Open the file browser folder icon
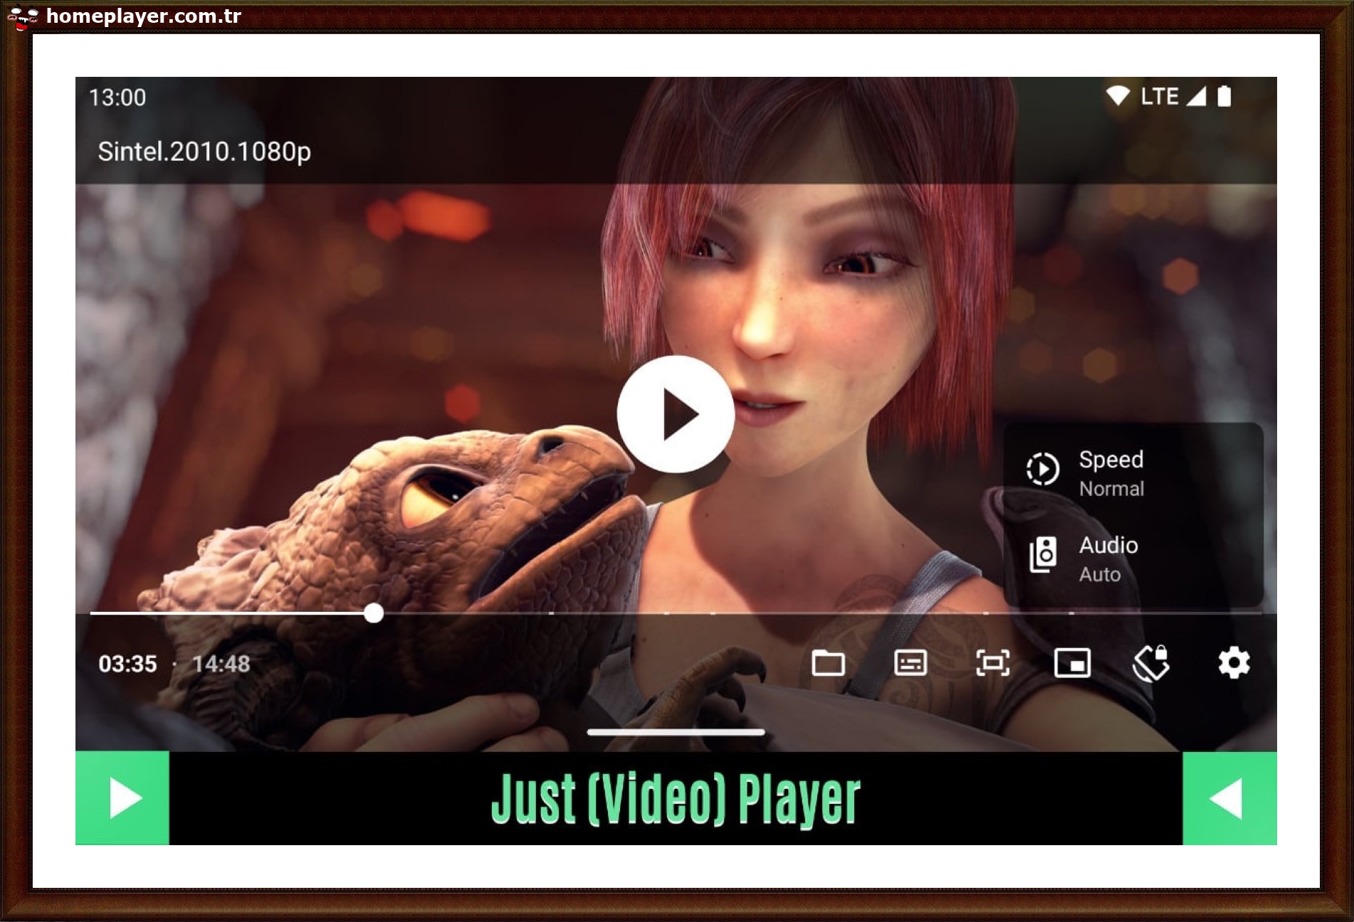Screen dimensions: 1354x922 coord(828,663)
